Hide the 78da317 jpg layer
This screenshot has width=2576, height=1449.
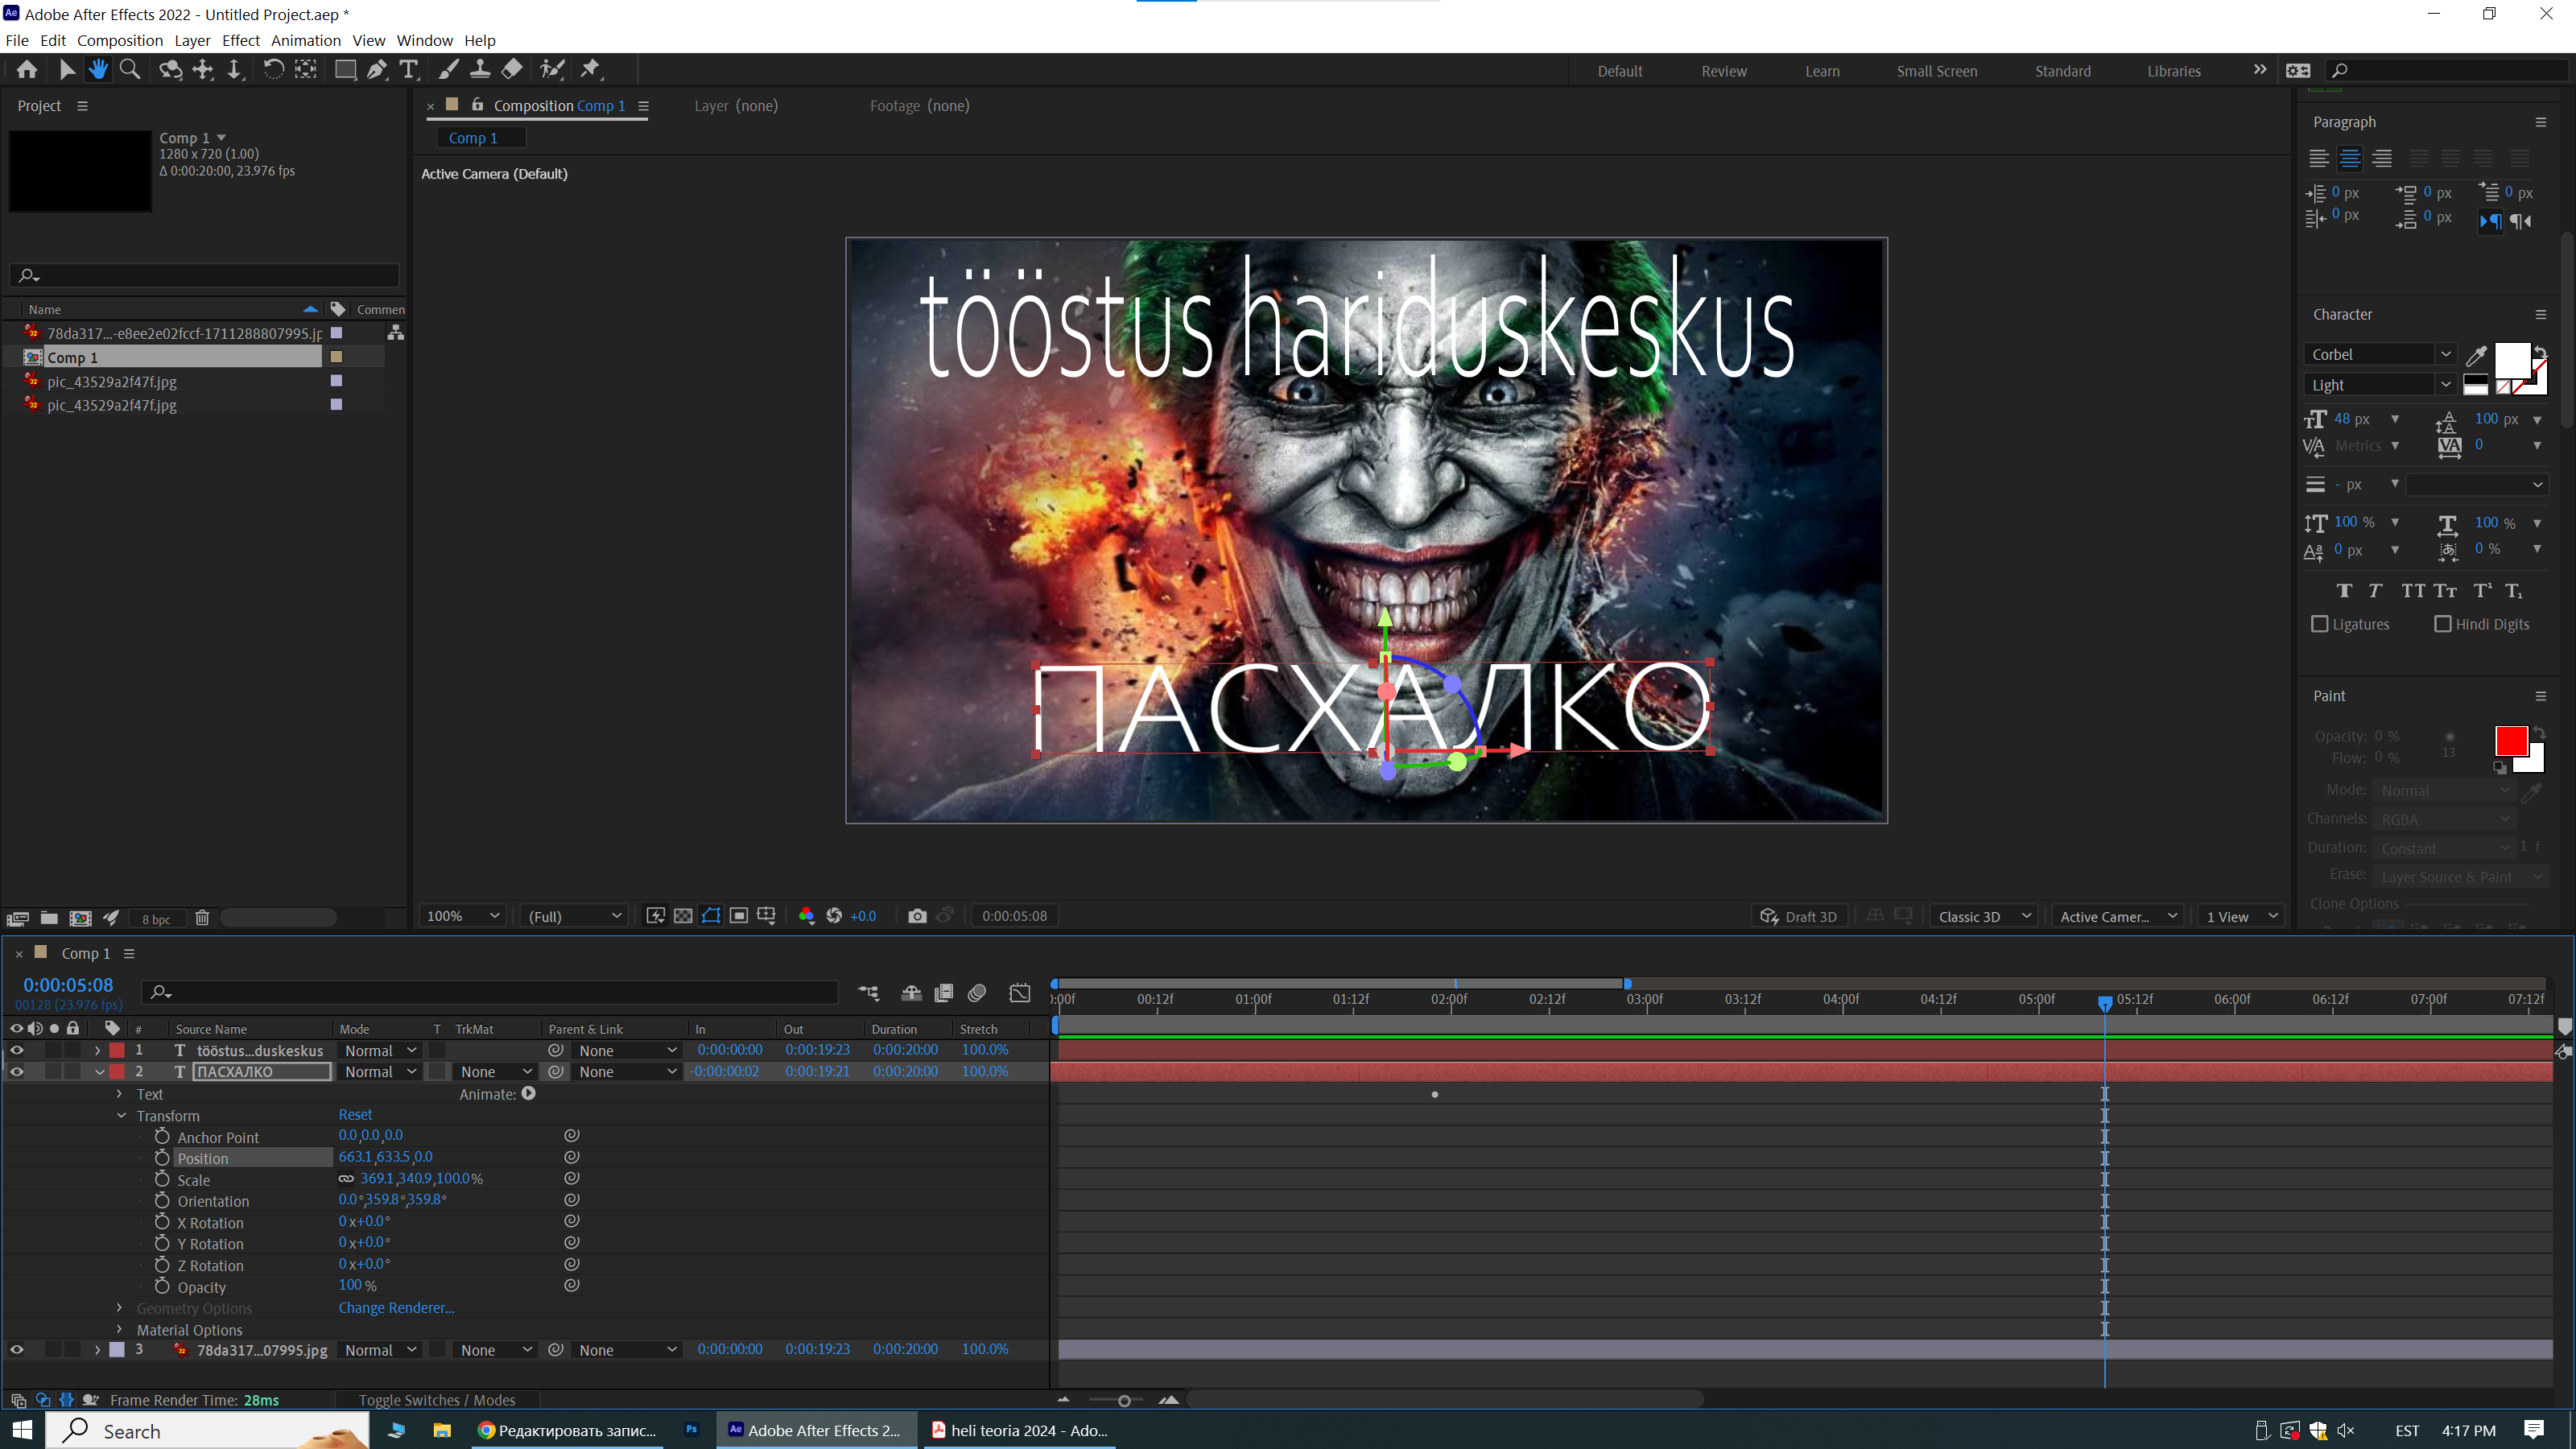17,1350
